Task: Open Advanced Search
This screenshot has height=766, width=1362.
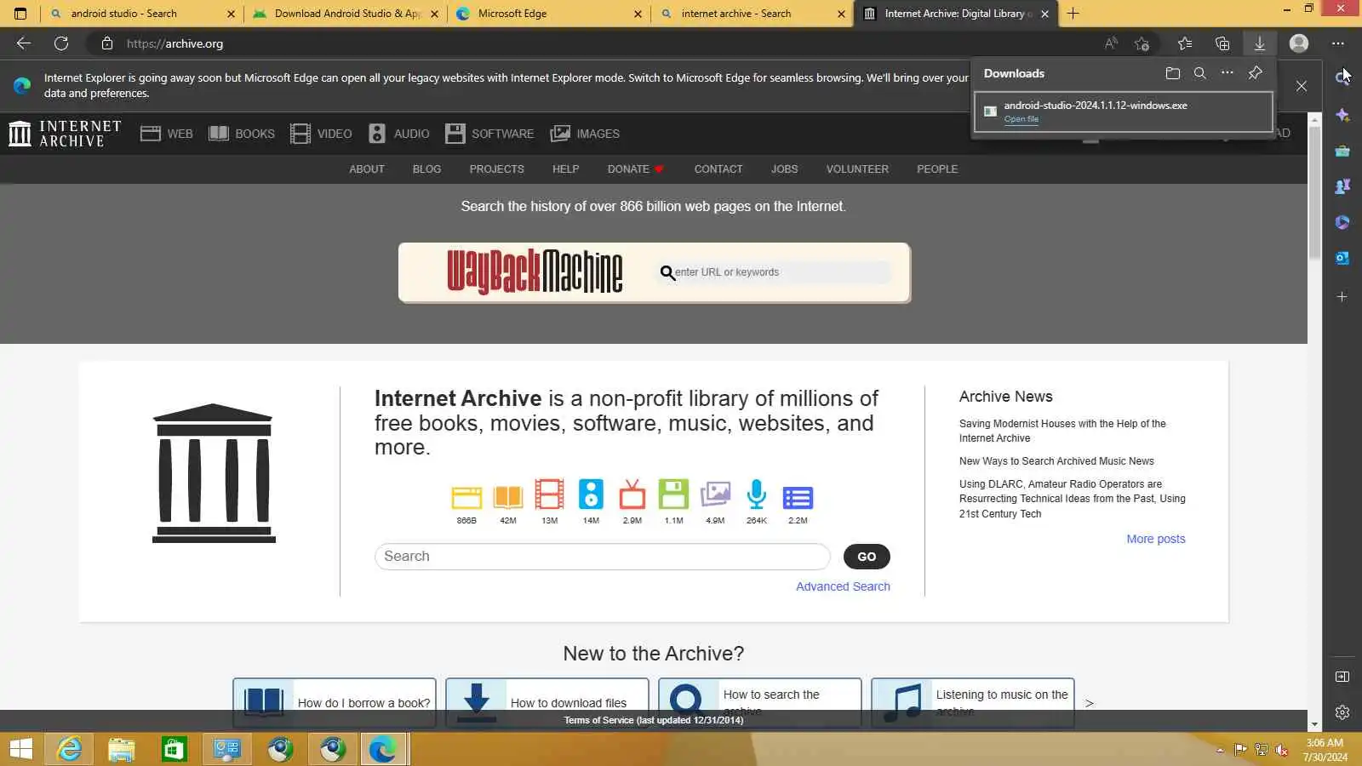Action: (843, 586)
